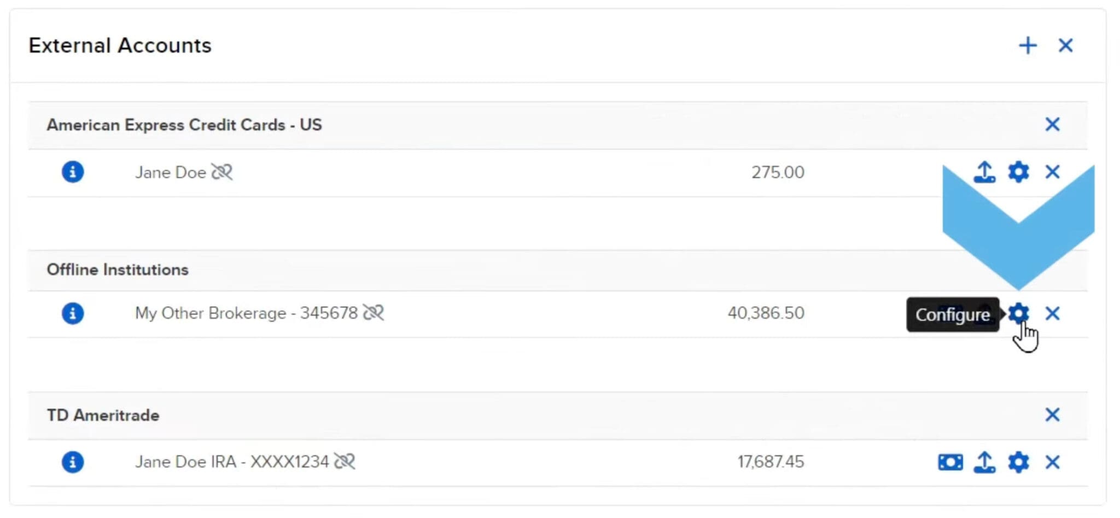Viewport: 1120px width, 518px height.
Task: Open gear settings for Jane Doe IRA
Action: (x=1018, y=462)
